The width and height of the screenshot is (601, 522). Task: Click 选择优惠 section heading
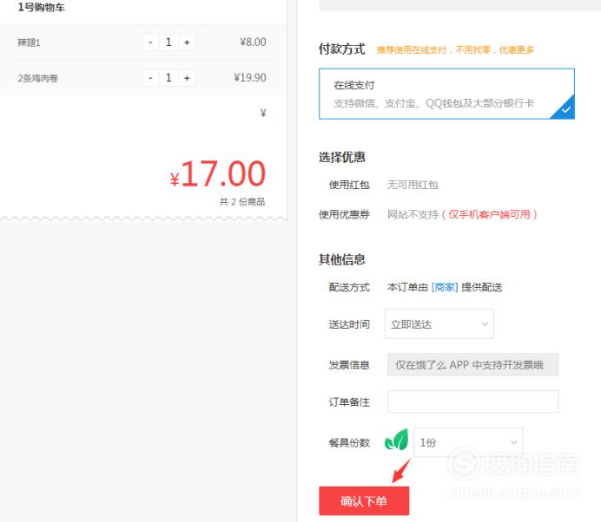click(342, 157)
